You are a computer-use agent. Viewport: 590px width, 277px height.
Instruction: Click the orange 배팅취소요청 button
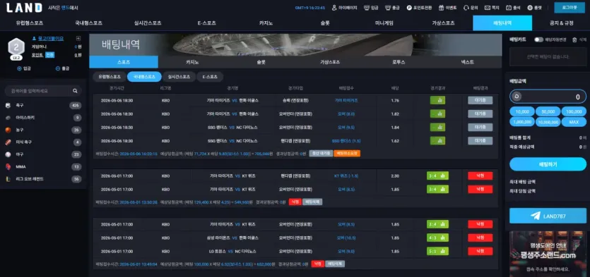[x=347, y=154]
